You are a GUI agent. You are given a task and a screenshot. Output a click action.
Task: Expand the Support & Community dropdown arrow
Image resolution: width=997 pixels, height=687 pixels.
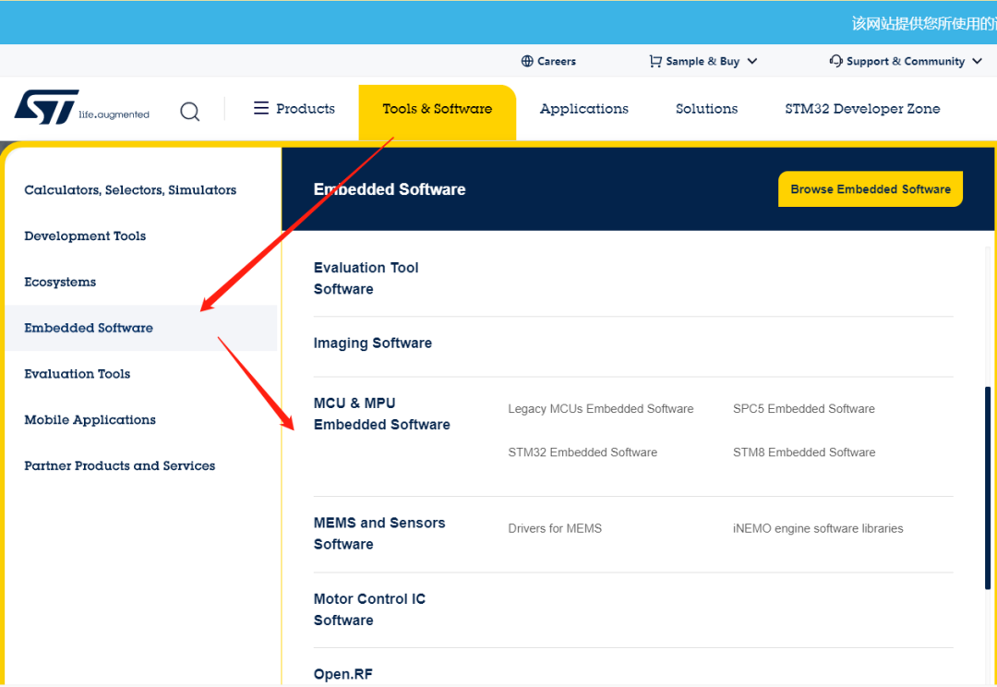978,61
